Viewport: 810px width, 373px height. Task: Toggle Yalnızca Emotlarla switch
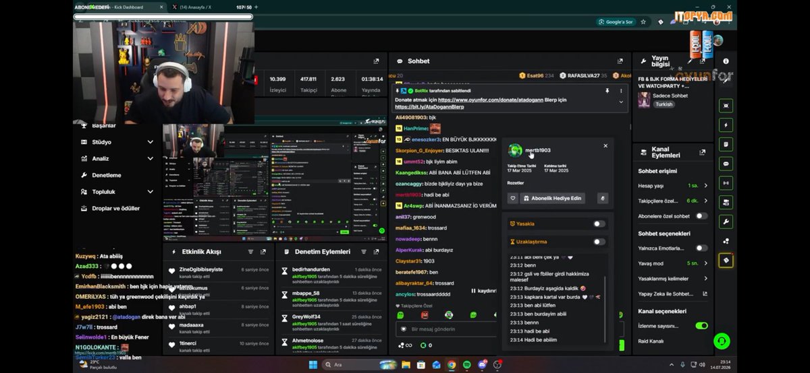(x=702, y=248)
